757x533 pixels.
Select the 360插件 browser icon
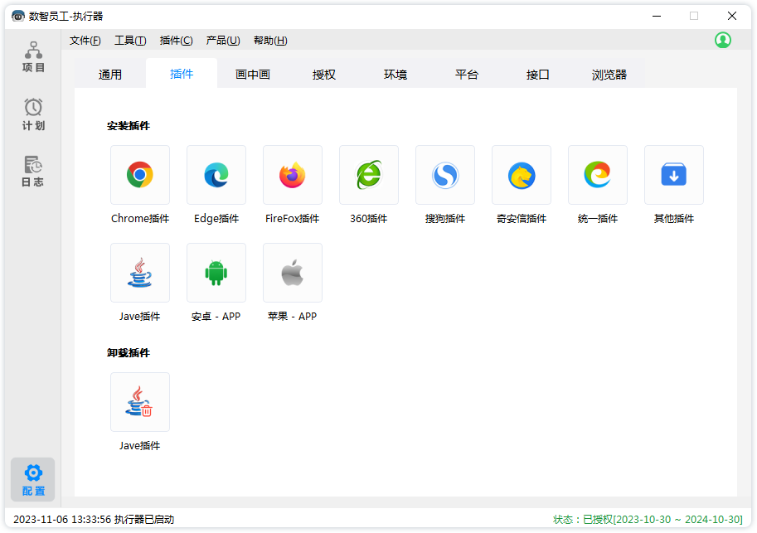pyautogui.click(x=369, y=175)
